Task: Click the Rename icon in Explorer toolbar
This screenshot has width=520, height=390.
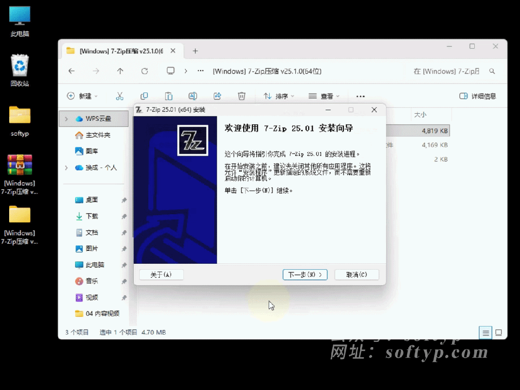Action: 193,96
